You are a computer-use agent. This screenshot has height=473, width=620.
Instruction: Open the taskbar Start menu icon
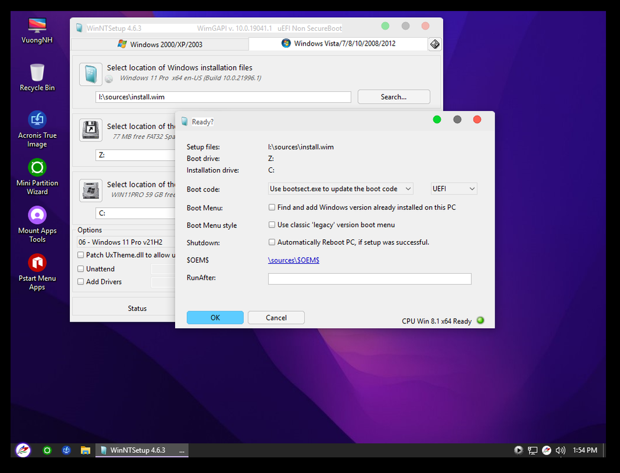23,450
